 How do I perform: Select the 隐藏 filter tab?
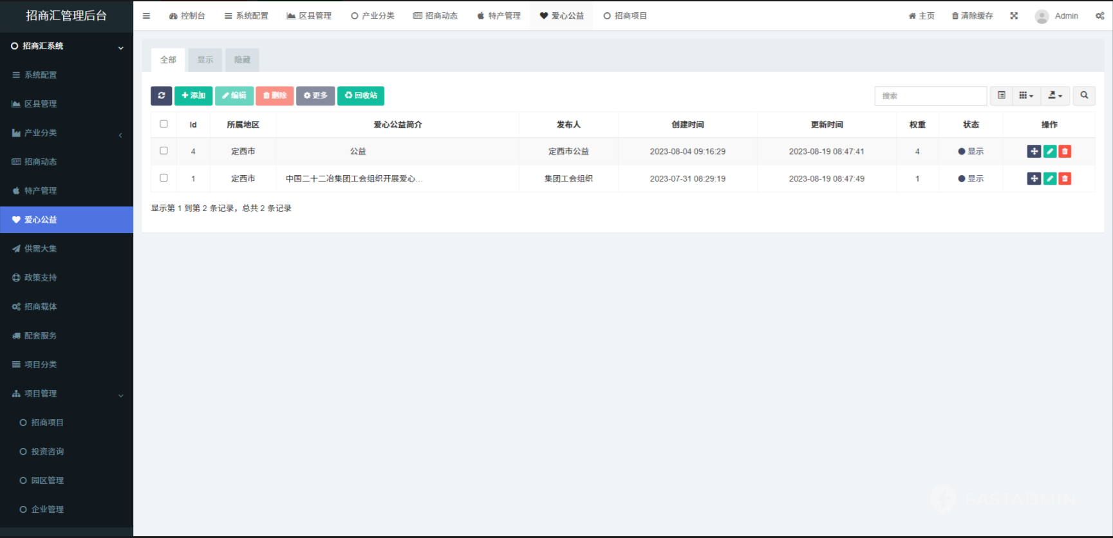[x=242, y=60]
